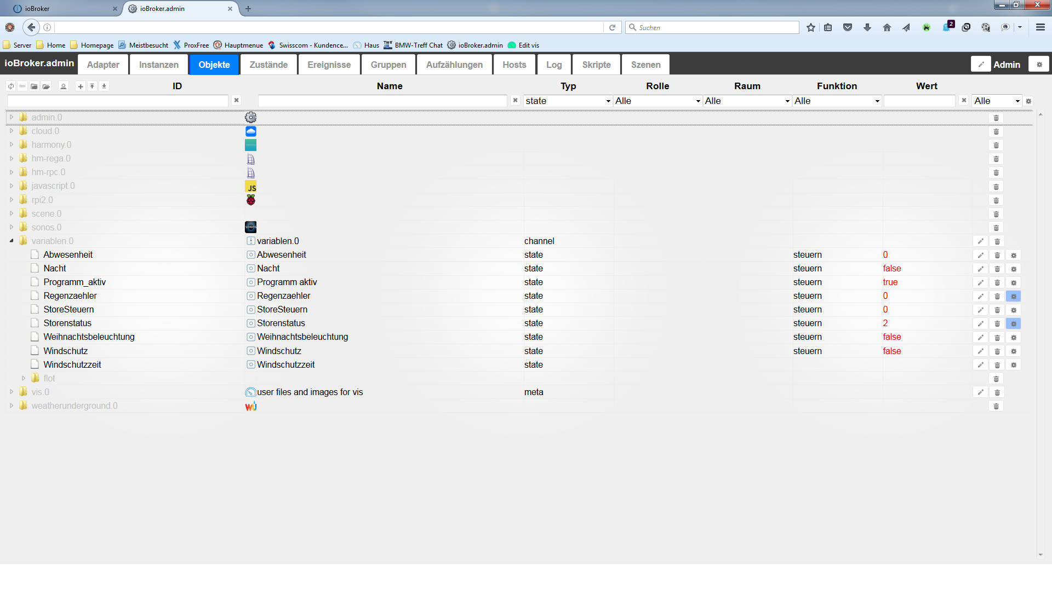This screenshot has height=591, width=1052.
Task: Click the Admin user edit pencil button
Action: point(981,65)
